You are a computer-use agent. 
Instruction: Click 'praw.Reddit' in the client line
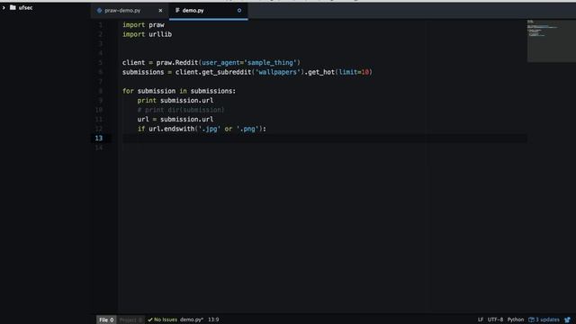tap(177, 63)
